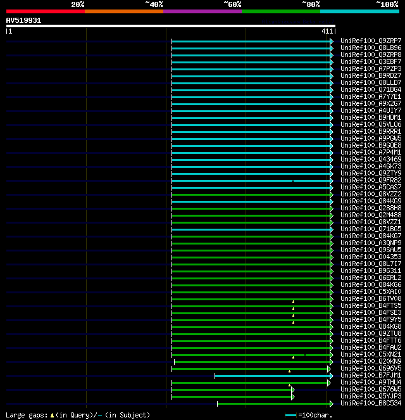Click the yellow gap marker below UniRef100_Q696V5 bar
The image size is (405, 420).
[289, 371]
